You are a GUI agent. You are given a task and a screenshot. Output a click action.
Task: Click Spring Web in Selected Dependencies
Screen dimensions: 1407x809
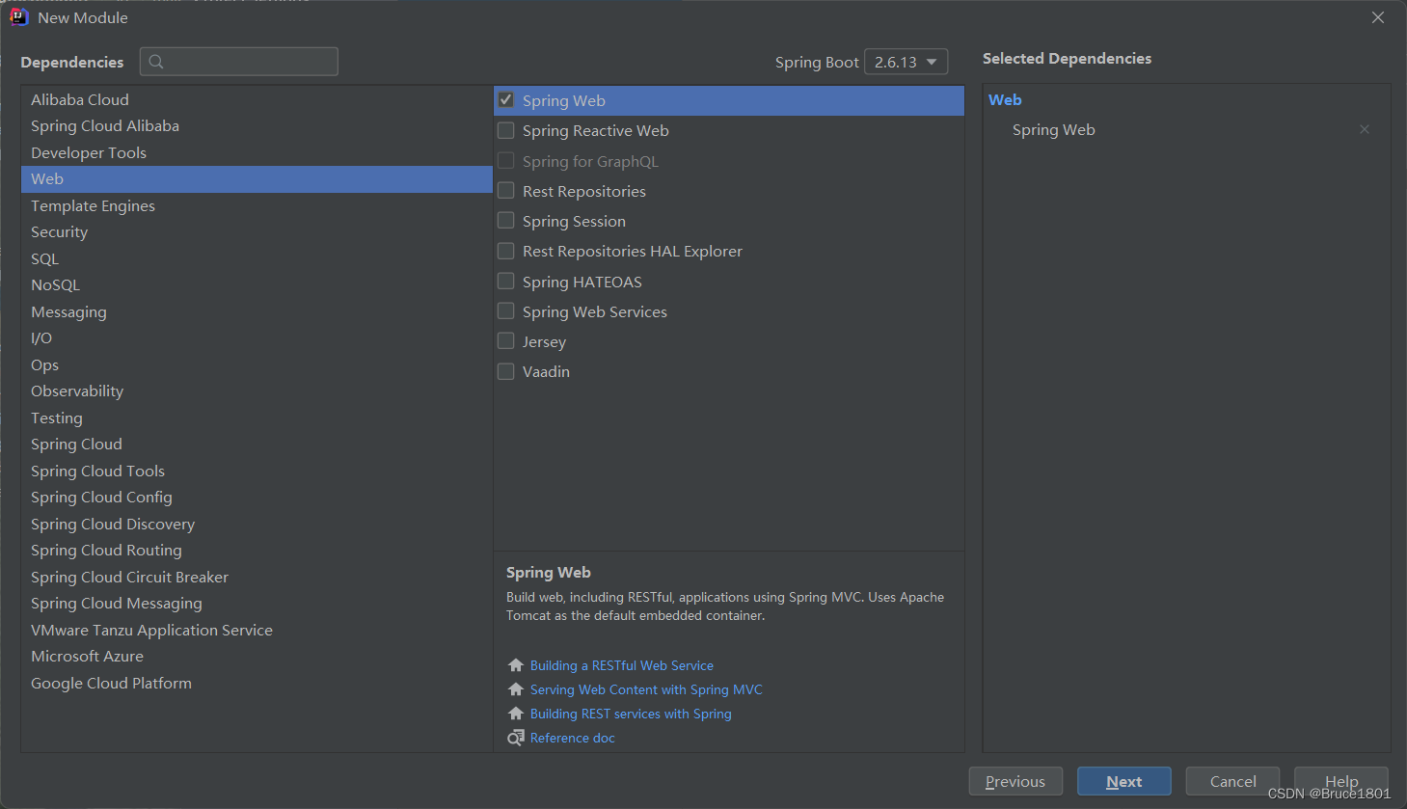tap(1053, 129)
